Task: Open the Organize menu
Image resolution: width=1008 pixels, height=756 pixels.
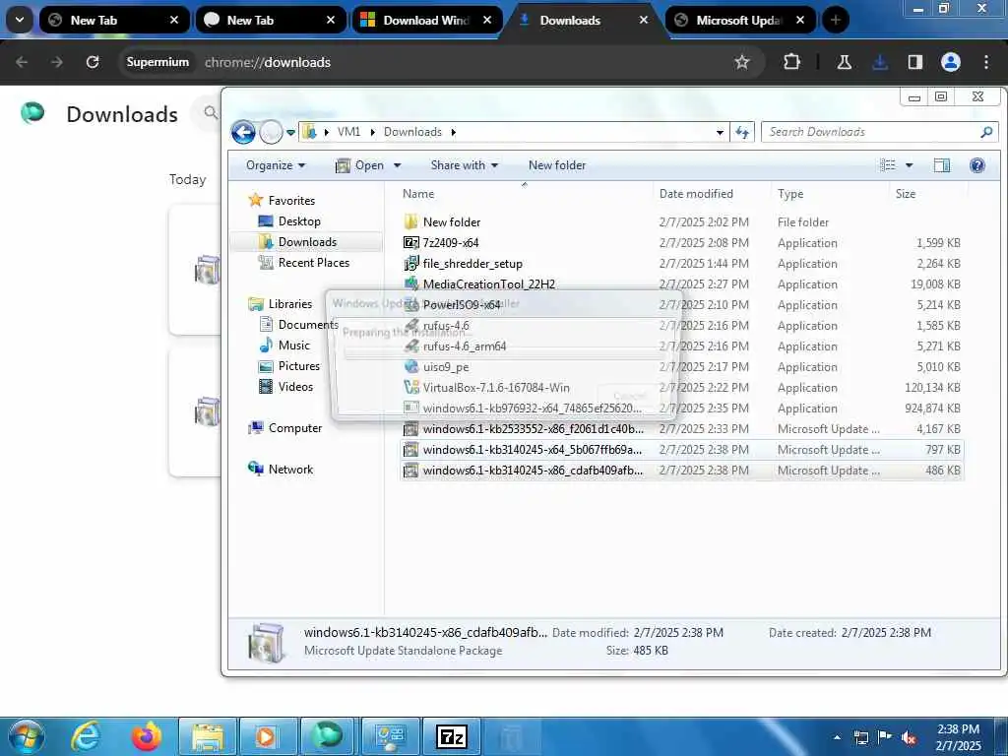Action: tap(276, 165)
